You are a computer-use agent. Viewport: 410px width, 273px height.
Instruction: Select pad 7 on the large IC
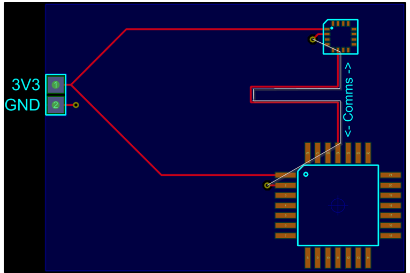(x=285, y=236)
